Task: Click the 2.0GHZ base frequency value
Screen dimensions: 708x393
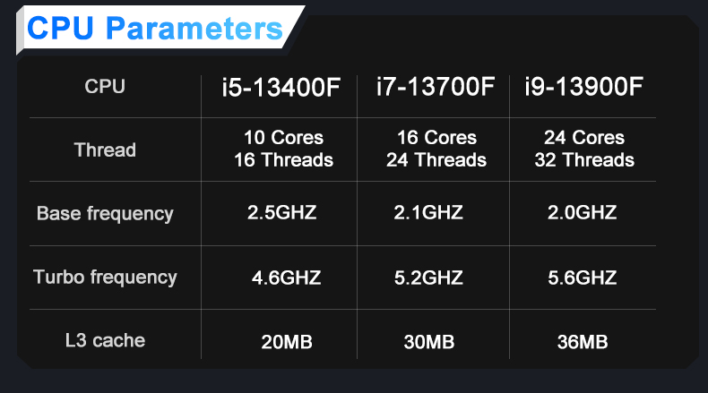Action: pyautogui.click(x=582, y=212)
